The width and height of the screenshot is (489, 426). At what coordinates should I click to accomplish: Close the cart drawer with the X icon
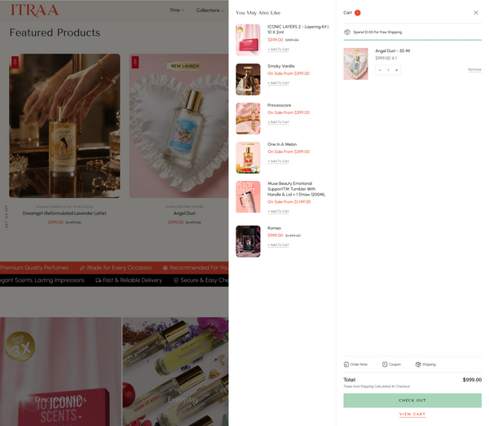click(476, 13)
